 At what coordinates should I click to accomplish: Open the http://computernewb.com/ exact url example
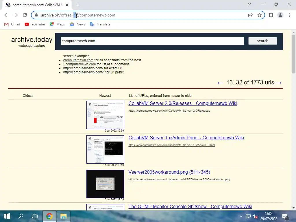[x=83, y=68]
